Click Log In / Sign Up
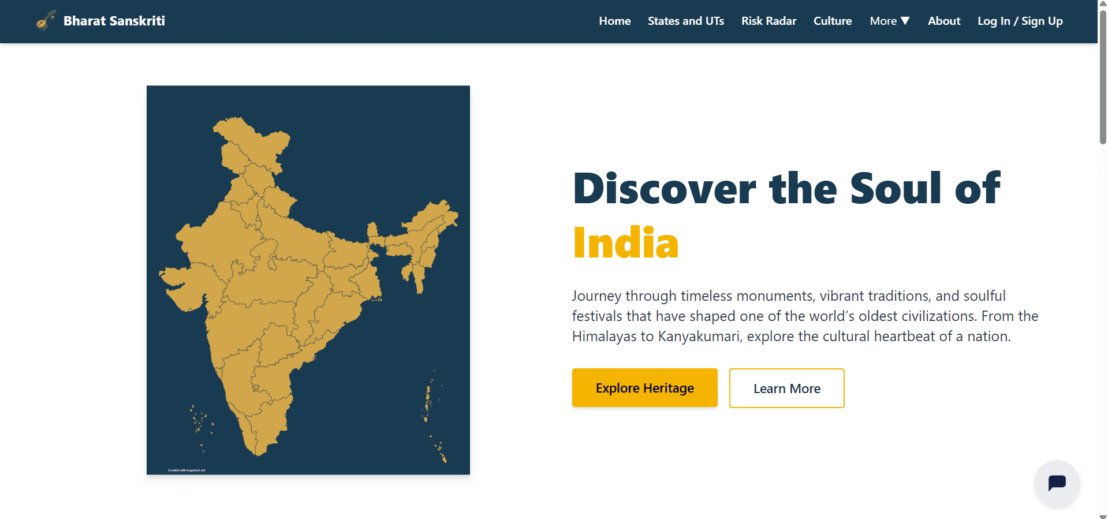 [x=1020, y=21]
